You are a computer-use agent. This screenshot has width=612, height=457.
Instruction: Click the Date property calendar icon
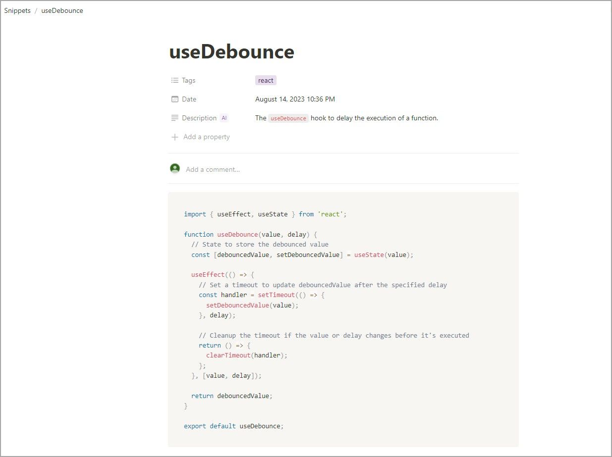coord(174,99)
